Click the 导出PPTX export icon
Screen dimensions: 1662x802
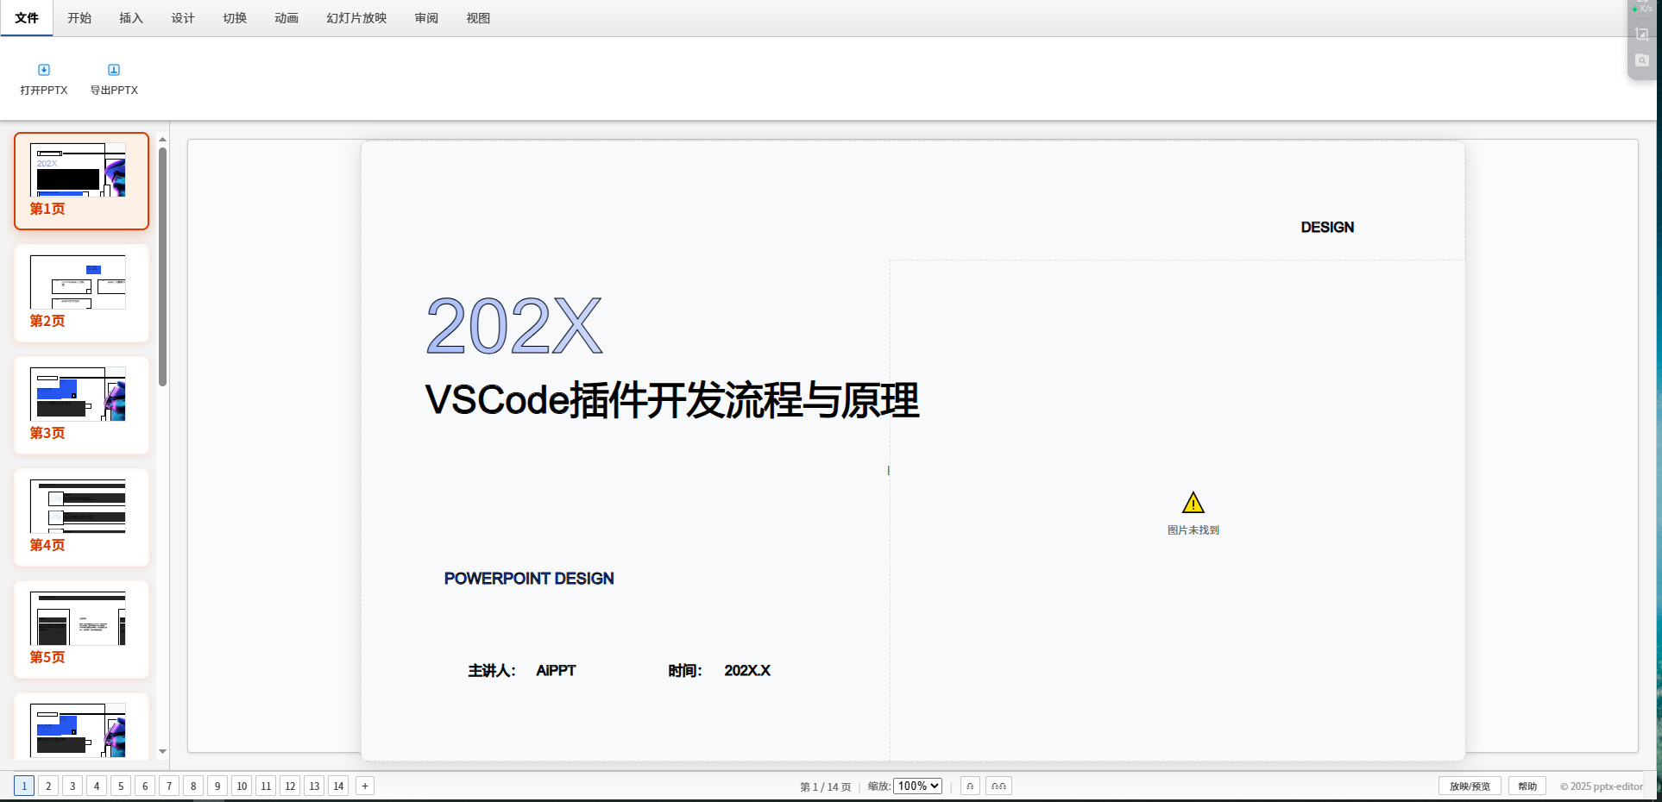(114, 70)
